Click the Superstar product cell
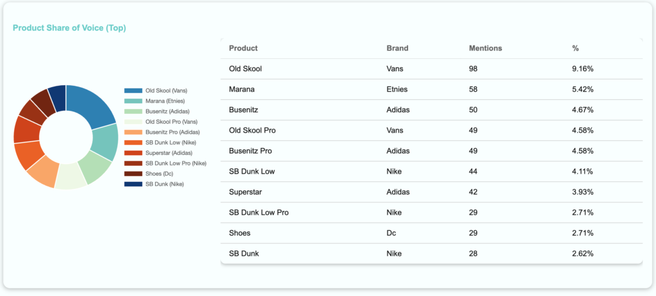 click(x=245, y=192)
